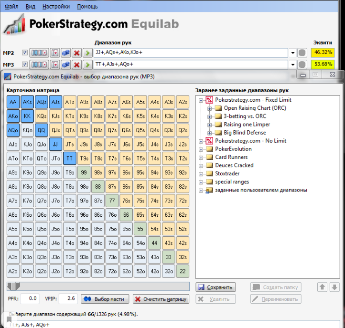Move selected range up with arrow button
This screenshot has width=345, height=328.
point(323,287)
